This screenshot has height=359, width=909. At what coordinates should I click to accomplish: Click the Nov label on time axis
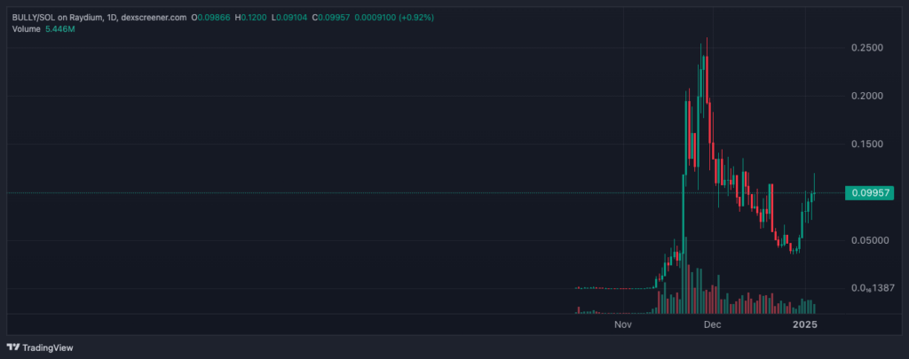click(623, 324)
